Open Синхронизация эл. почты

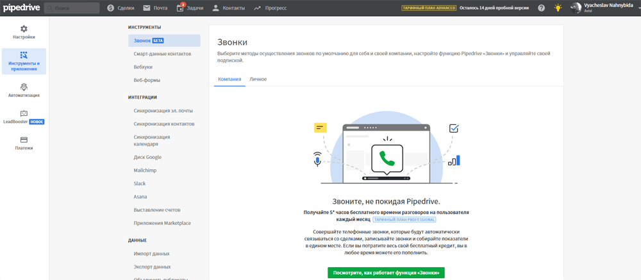tap(163, 110)
